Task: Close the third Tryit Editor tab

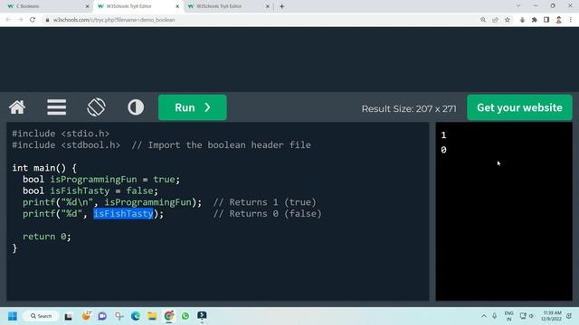Action: tap(268, 6)
